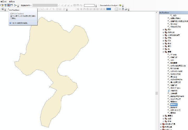Open the ArcToolbox window from the toolbar
This screenshot has width=188, height=130.
(8, 5)
